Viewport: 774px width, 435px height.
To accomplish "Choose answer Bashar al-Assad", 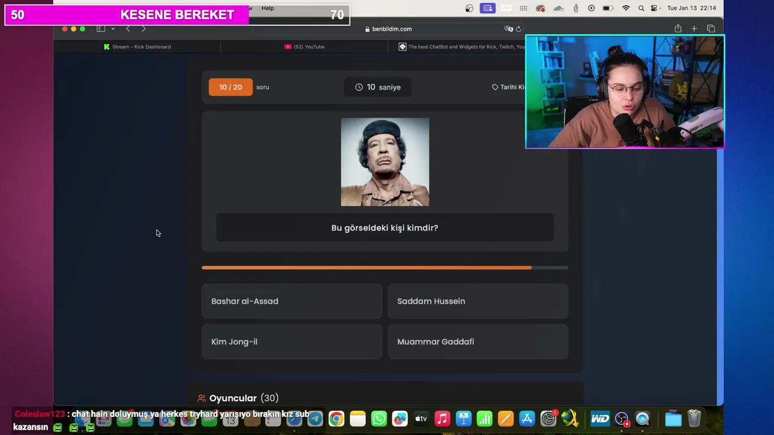I will click(x=291, y=301).
